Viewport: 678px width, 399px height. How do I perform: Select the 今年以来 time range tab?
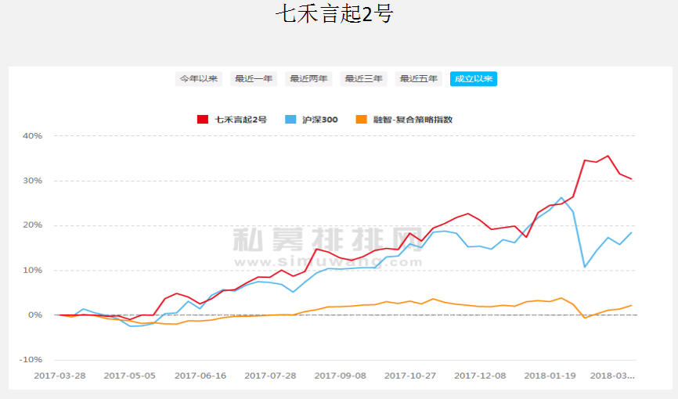click(199, 79)
